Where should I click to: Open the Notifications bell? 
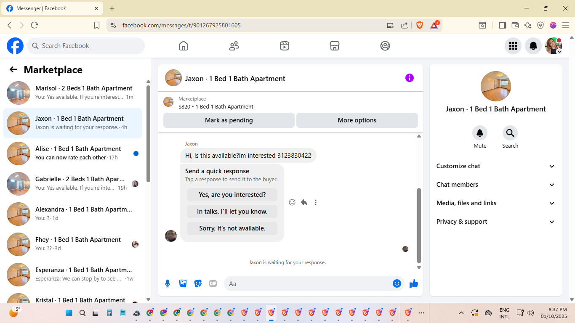tap(533, 46)
